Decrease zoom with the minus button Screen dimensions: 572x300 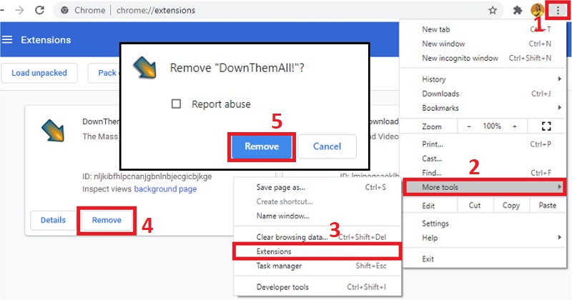pyautogui.click(x=469, y=126)
